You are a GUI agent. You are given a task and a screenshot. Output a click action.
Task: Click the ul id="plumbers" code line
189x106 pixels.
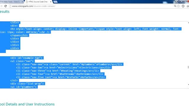pyautogui.click(x=23, y=87)
